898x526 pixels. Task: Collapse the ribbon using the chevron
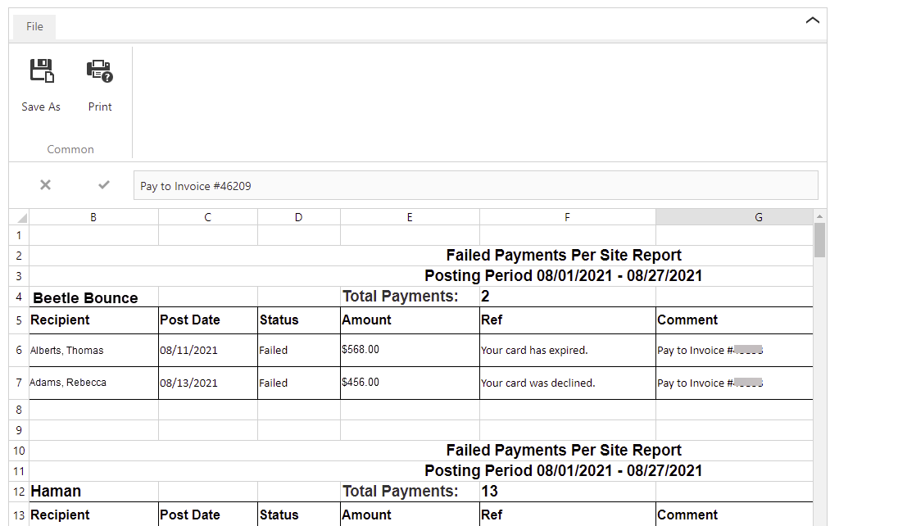click(x=812, y=20)
